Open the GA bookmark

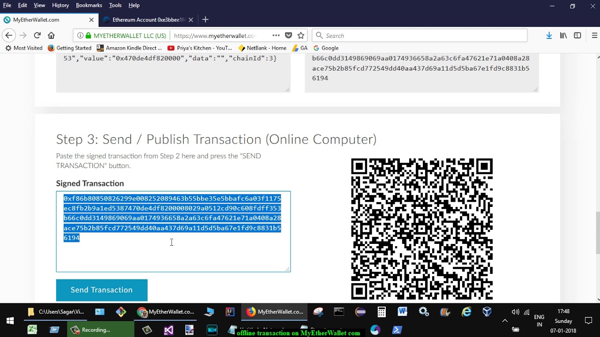[300, 48]
